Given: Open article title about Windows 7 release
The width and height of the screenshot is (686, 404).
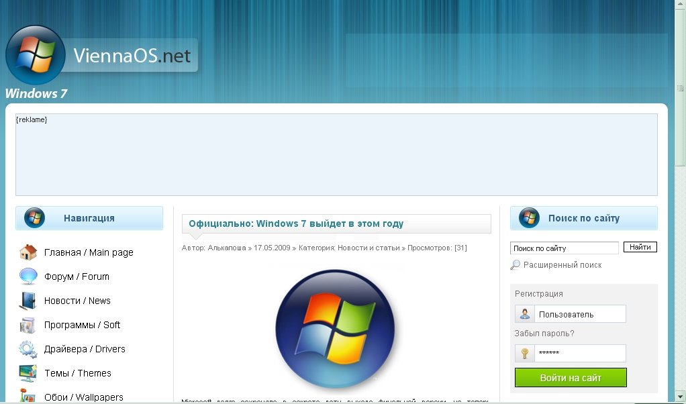Looking at the screenshot, I should pyautogui.click(x=296, y=223).
